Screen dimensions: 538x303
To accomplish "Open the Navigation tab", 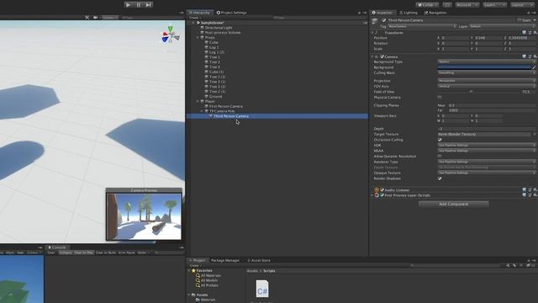I will click(x=435, y=13).
